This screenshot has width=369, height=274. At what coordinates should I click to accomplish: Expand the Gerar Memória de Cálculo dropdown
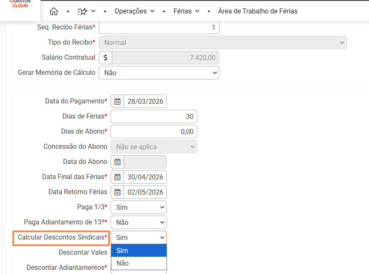click(x=159, y=73)
